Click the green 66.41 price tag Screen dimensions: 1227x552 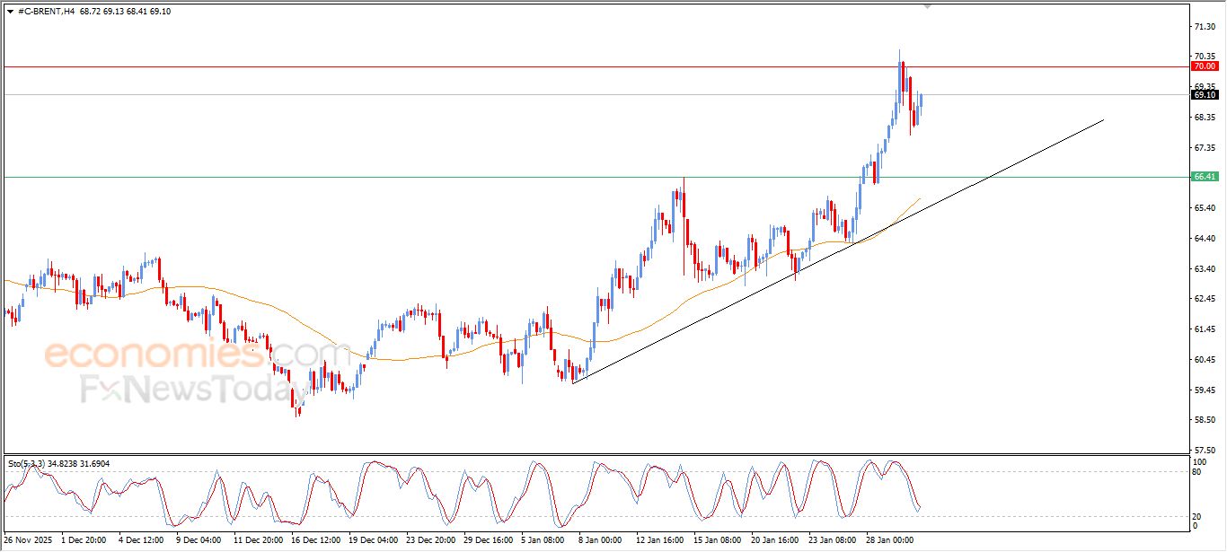[1204, 177]
